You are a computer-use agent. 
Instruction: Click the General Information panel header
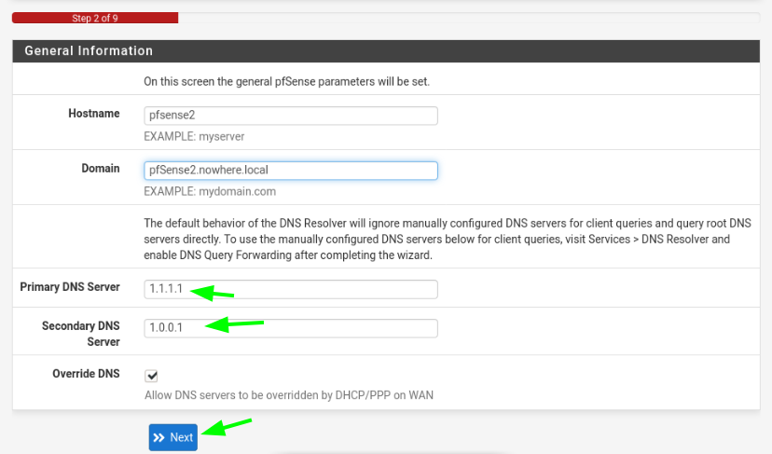386,50
